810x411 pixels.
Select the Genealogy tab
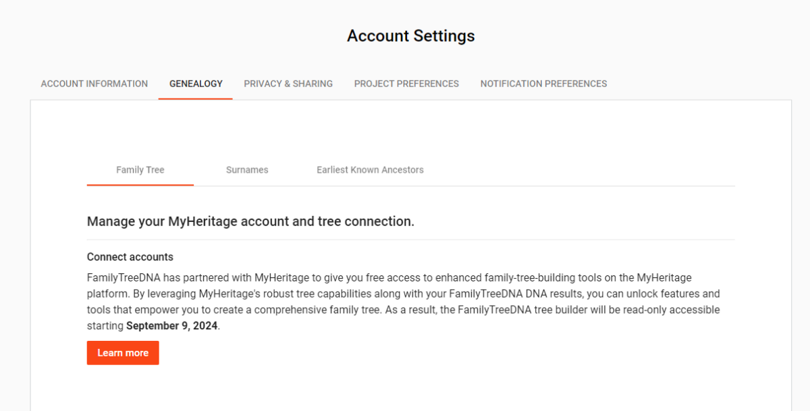point(196,84)
